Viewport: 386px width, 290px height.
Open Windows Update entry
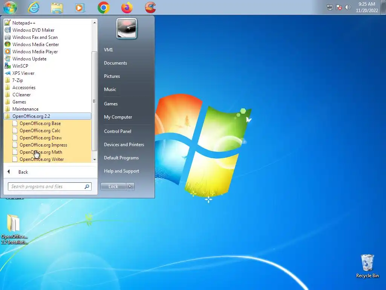coord(47,59)
